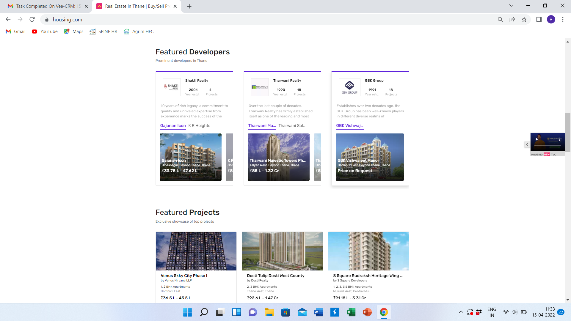This screenshot has width=571, height=321.
Task: Close the Real Estate in Thane tab
Action: [x=175, y=6]
